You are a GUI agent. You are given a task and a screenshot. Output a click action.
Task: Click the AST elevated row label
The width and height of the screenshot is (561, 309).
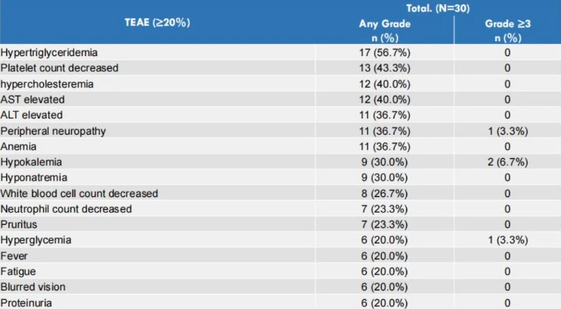33,99
